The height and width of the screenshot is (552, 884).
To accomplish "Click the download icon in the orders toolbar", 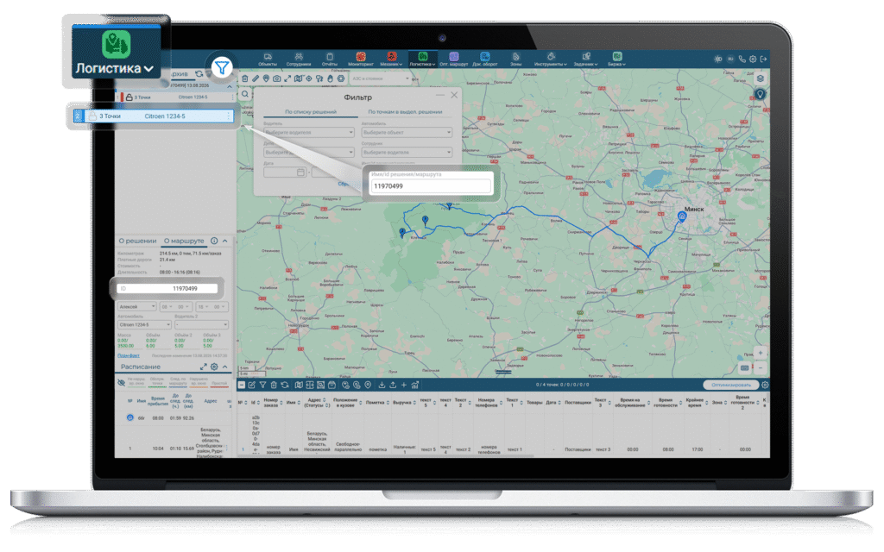I will 382,386.
